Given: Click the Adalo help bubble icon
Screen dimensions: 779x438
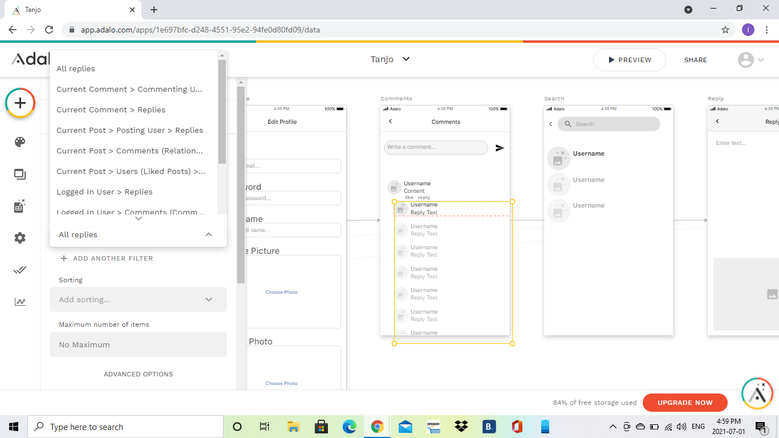Looking at the screenshot, I should [757, 393].
